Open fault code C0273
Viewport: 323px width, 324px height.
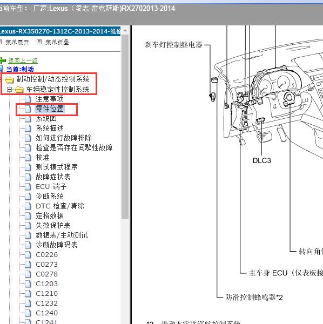(x=46, y=264)
